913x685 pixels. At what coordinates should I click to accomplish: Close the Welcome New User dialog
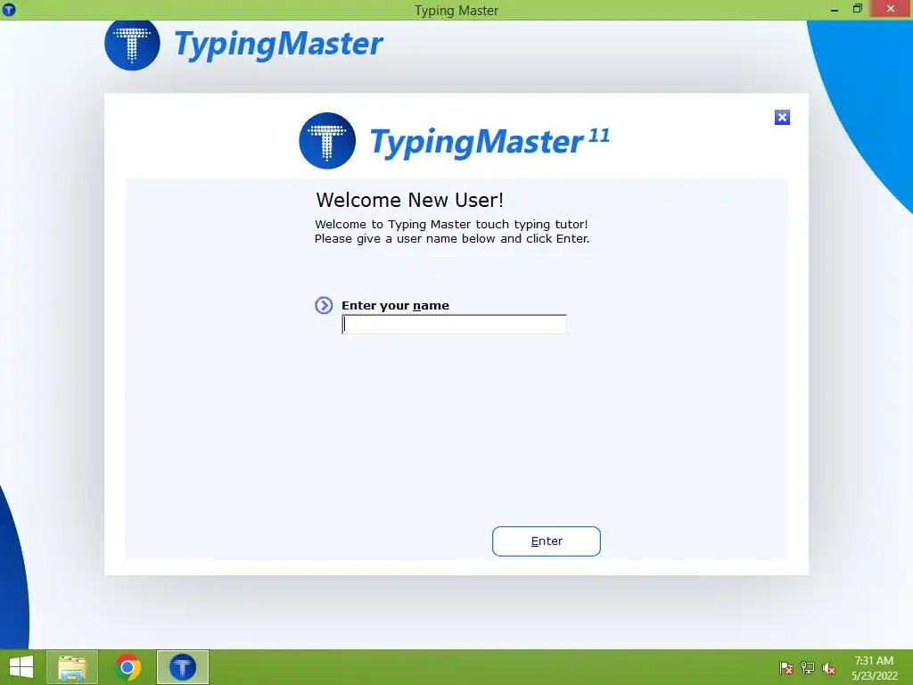(782, 118)
